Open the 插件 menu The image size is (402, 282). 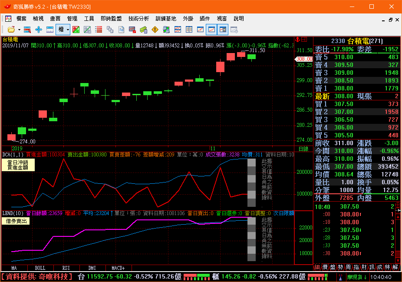click(204, 19)
